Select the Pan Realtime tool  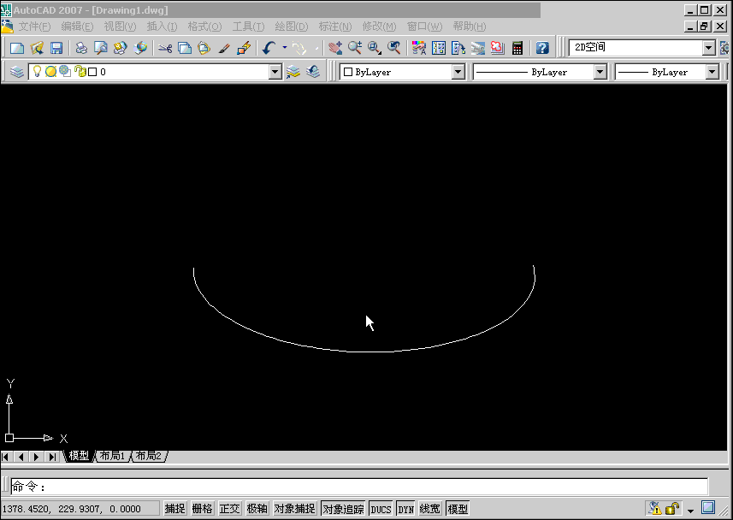(334, 47)
